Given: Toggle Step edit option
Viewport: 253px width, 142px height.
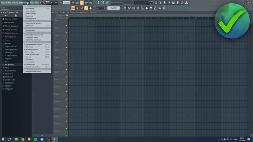Looking at the screenshot, I should point(37,57).
